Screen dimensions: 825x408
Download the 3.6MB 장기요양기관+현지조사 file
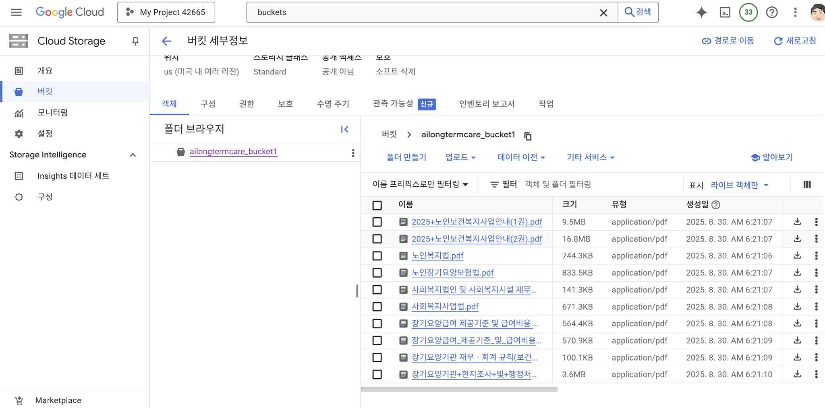click(x=797, y=374)
